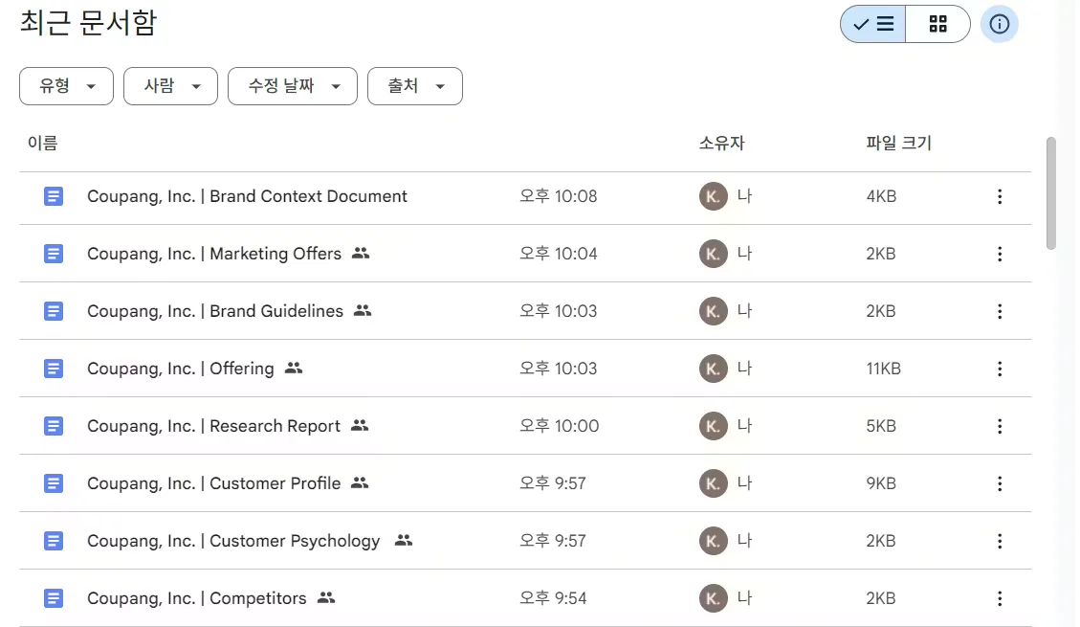The width and height of the screenshot is (1080, 627).
Task: Click the 오후 10:08 modified time
Action: click(559, 196)
